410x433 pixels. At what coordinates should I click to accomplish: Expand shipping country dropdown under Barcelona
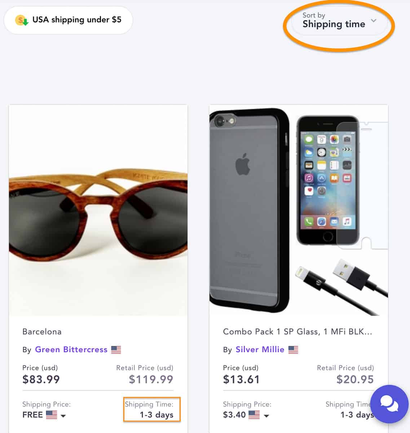pyautogui.click(x=63, y=416)
